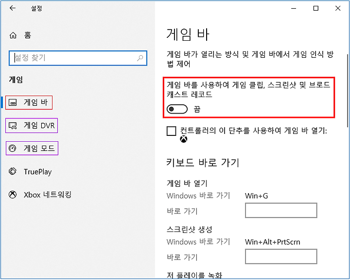Click the 끔 toggle state label
This screenshot has height=280, width=350.
197,109
